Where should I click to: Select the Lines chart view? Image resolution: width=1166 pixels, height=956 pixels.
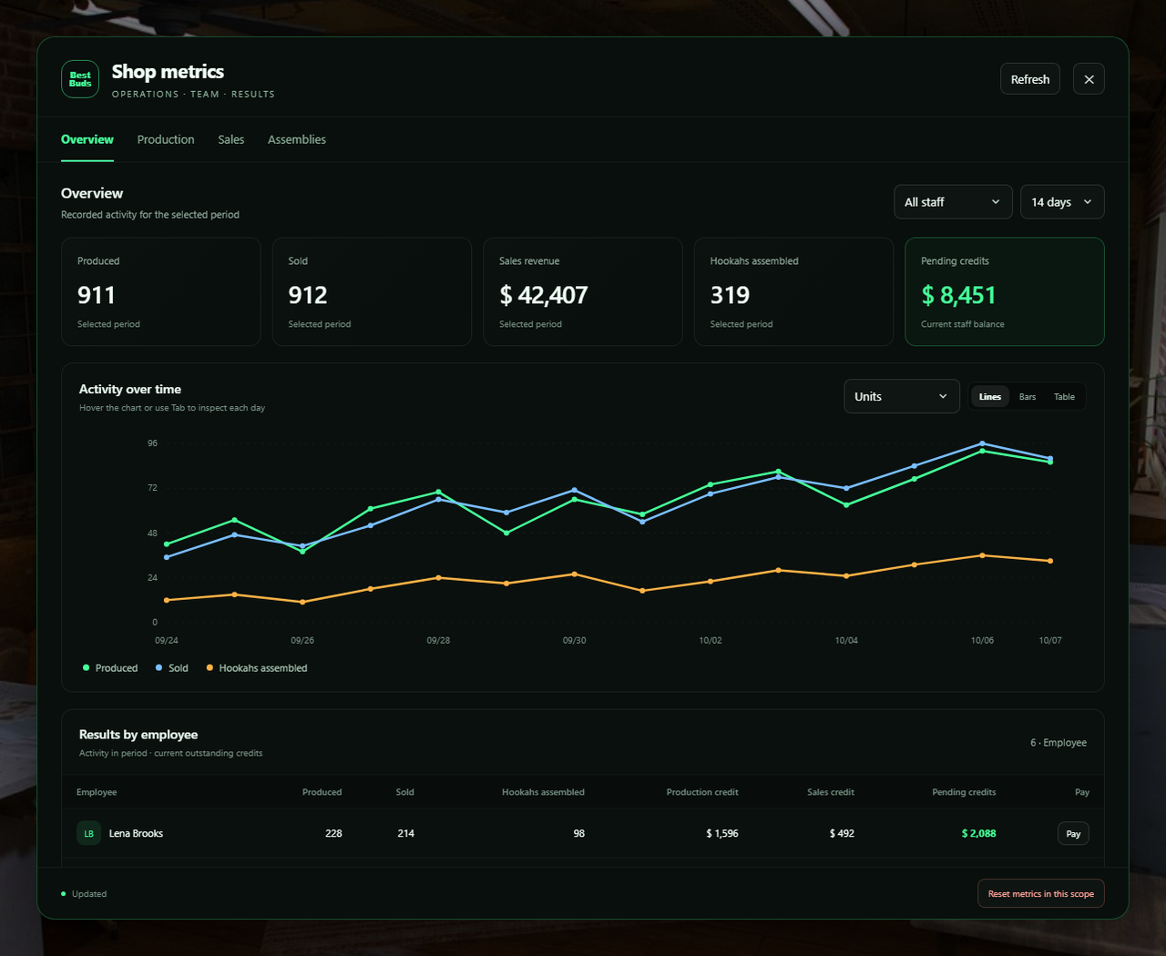pyautogui.click(x=990, y=397)
